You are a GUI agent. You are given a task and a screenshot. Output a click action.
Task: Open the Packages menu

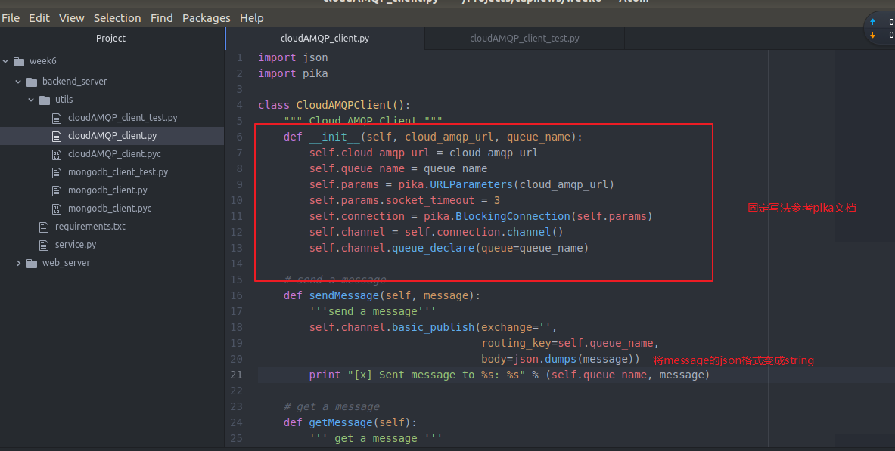(206, 18)
